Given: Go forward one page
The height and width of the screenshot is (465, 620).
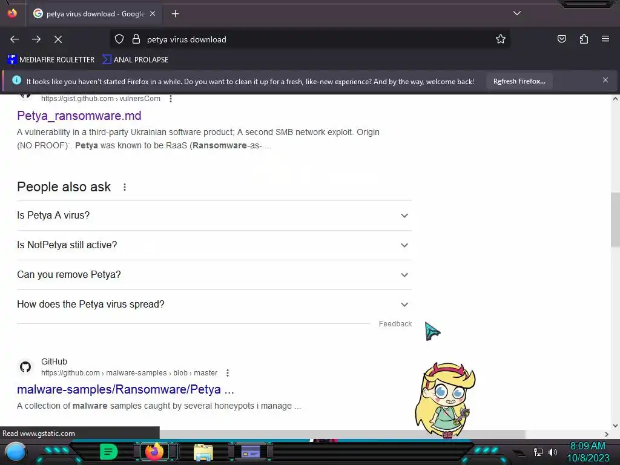Looking at the screenshot, I should [x=36, y=39].
